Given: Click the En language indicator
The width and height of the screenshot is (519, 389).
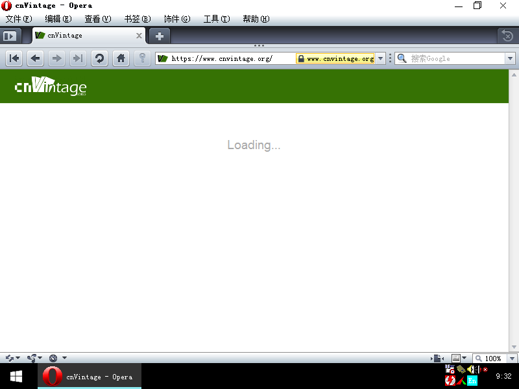Looking at the screenshot, I should (x=472, y=381).
